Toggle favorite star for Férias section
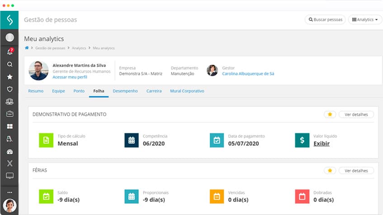The height and width of the screenshot is (215, 383). point(330,170)
